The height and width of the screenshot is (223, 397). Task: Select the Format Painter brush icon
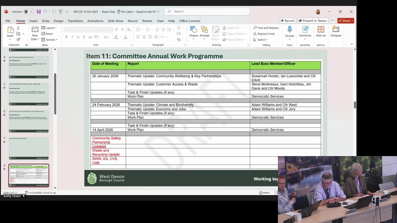point(18,39)
